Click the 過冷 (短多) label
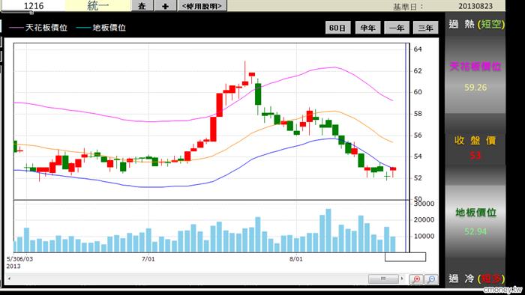525x295 pixels. click(476, 279)
